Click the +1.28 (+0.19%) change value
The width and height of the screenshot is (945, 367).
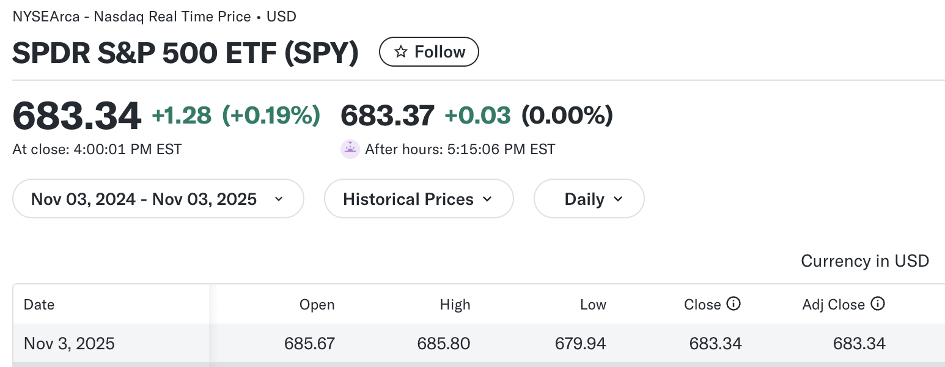click(x=235, y=115)
